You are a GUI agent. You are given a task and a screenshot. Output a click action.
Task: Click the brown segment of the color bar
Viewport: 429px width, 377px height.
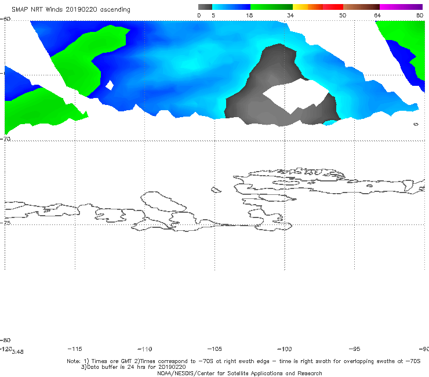pos(361,7)
